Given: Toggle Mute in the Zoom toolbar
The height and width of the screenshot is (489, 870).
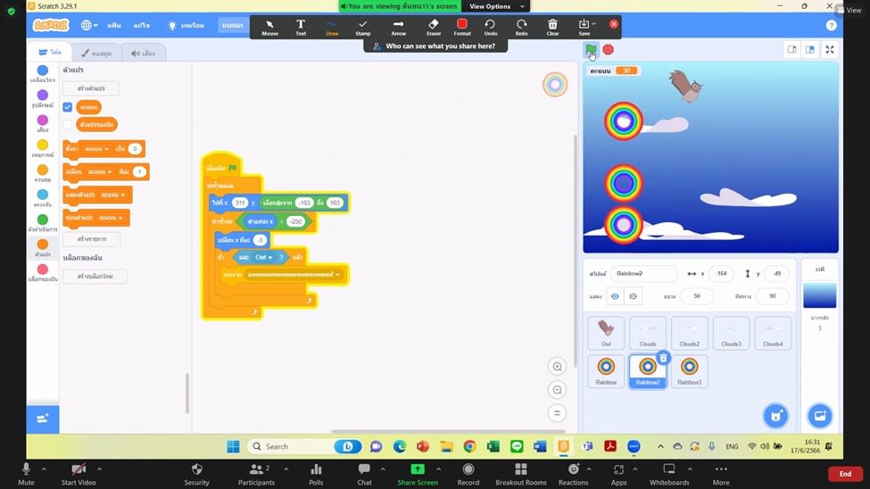Looking at the screenshot, I should [26, 474].
